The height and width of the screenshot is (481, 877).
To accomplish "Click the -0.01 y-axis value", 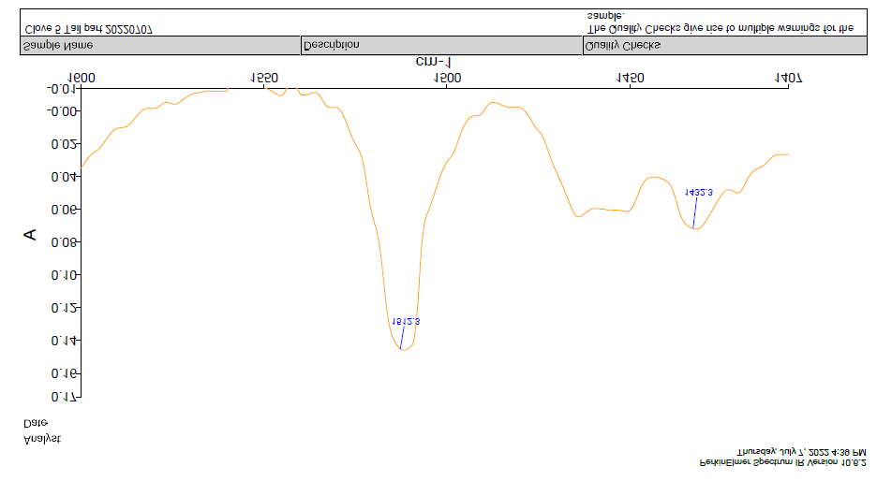I will pyautogui.click(x=60, y=90).
